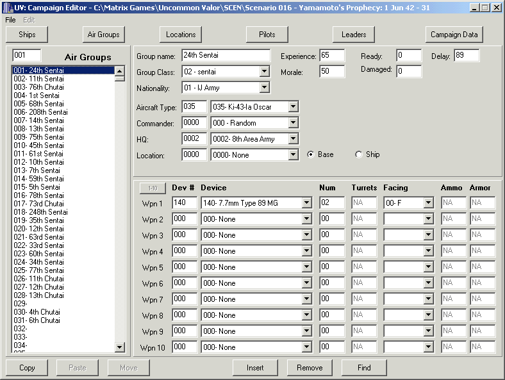Click the air group list scroll-down arrow
505x380 pixels.
(120, 347)
